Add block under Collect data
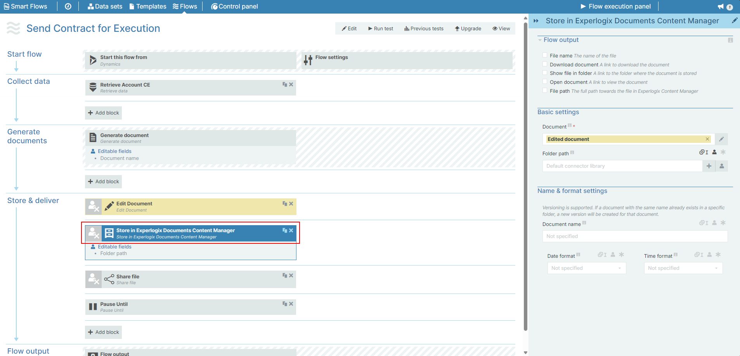Image resolution: width=740 pixels, height=356 pixels. point(103,113)
